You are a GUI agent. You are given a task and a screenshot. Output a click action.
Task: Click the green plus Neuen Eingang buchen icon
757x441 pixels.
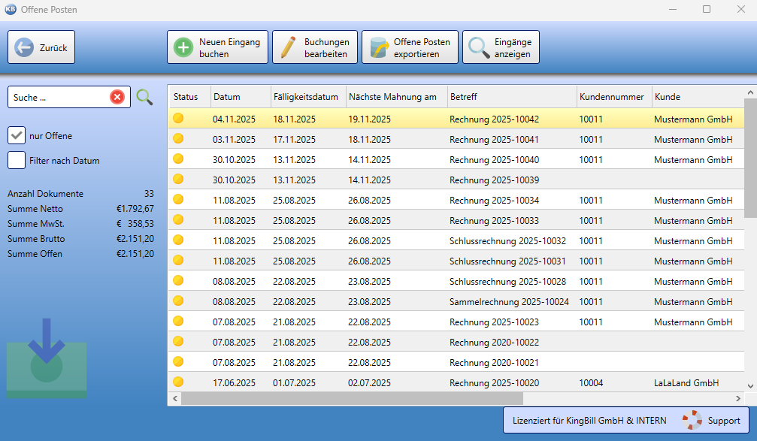(183, 47)
